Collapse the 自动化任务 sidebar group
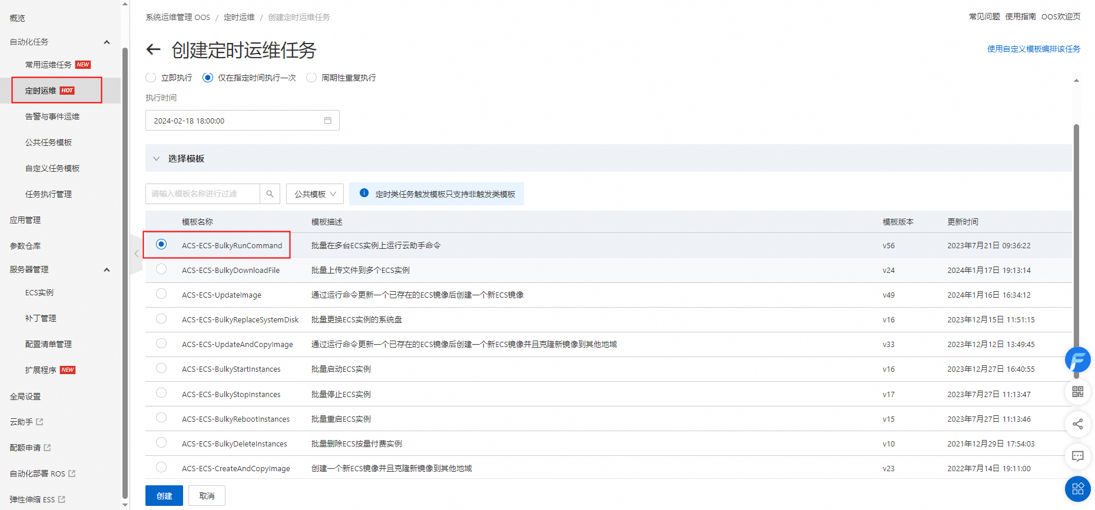Viewport: 1095px width, 510px height. pos(107,42)
